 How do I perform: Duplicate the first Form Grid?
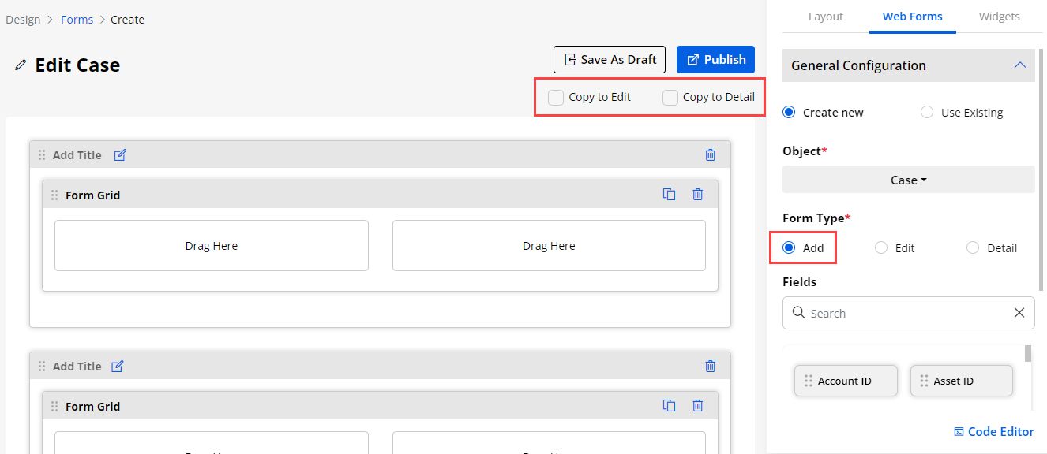[x=669, y=195]
